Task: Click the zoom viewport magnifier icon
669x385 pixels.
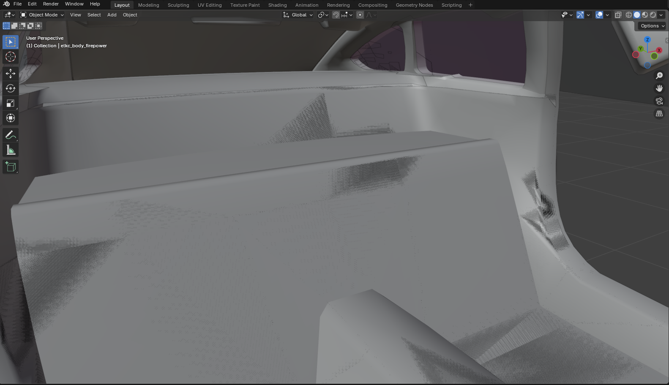Action: 659,76
